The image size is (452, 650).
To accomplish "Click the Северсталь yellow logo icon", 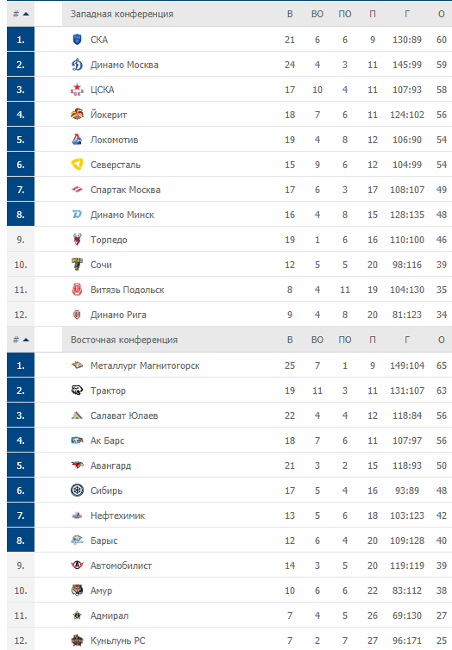I will (77, 165).
